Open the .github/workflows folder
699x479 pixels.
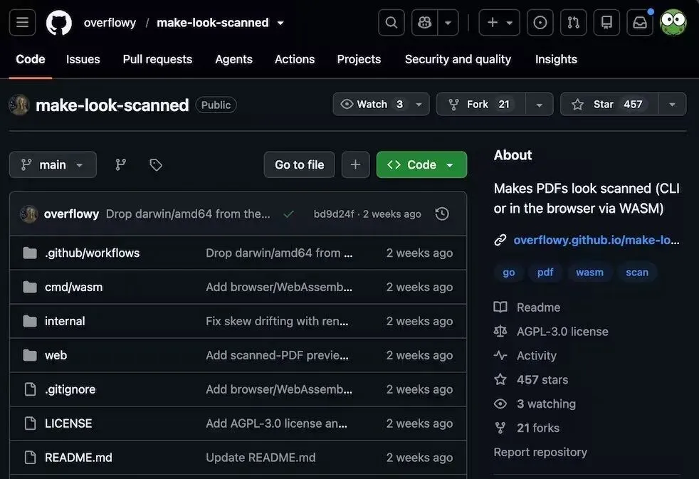[x=93, y=253]
